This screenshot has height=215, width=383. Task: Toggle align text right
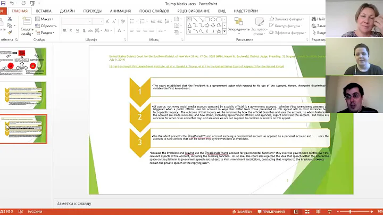[145, 30]
